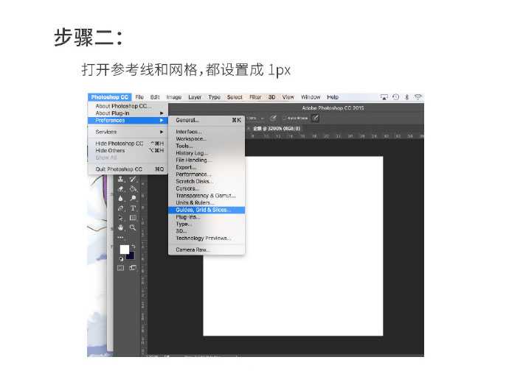Collapse the Preferences submenu arrow

pyautogui.click(x=162, y=120)
